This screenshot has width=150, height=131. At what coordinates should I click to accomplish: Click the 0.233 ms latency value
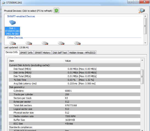(73, 84)
